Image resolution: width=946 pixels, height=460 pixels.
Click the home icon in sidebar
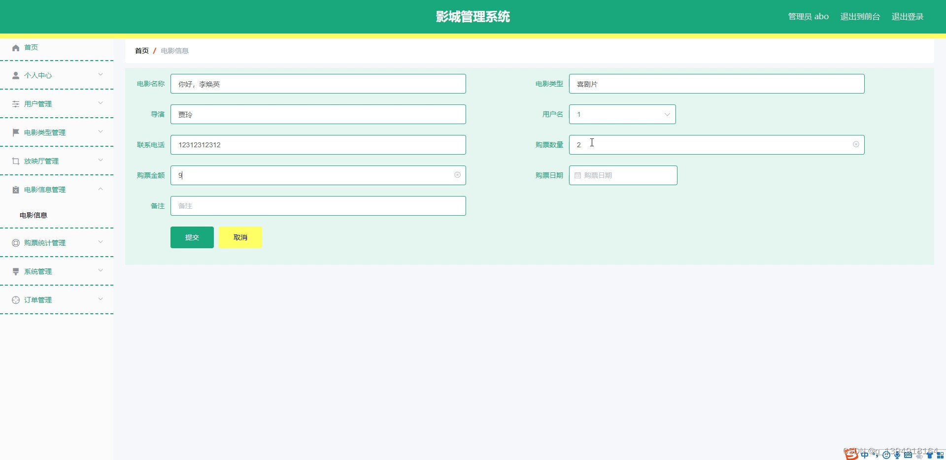pos(16,48)
